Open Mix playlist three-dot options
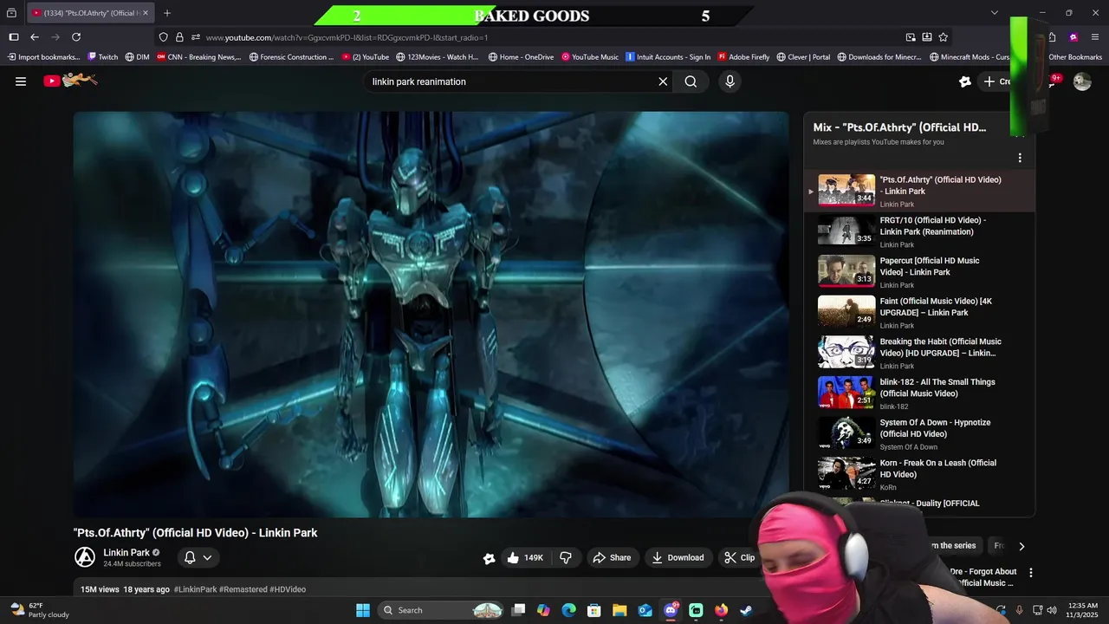Viewport: 1109px width, 624px height. coord(1020,158)
